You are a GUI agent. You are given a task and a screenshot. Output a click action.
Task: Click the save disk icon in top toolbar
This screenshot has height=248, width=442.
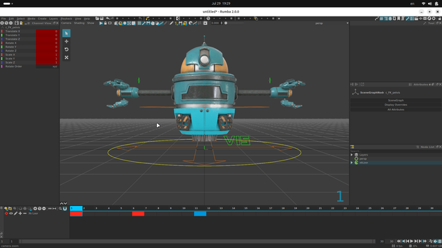(x=102, y=19)
